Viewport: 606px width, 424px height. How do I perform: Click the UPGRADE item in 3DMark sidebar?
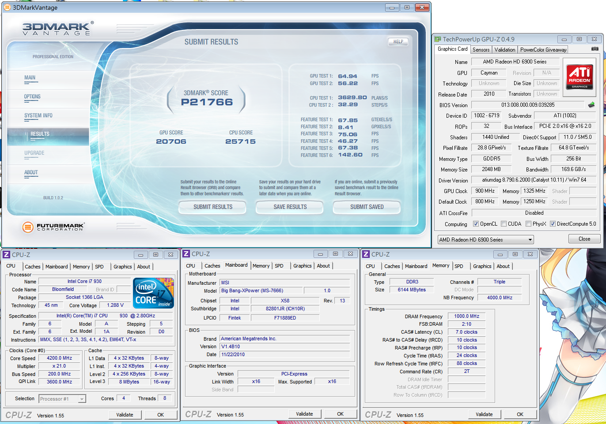[x=34, y=153]
